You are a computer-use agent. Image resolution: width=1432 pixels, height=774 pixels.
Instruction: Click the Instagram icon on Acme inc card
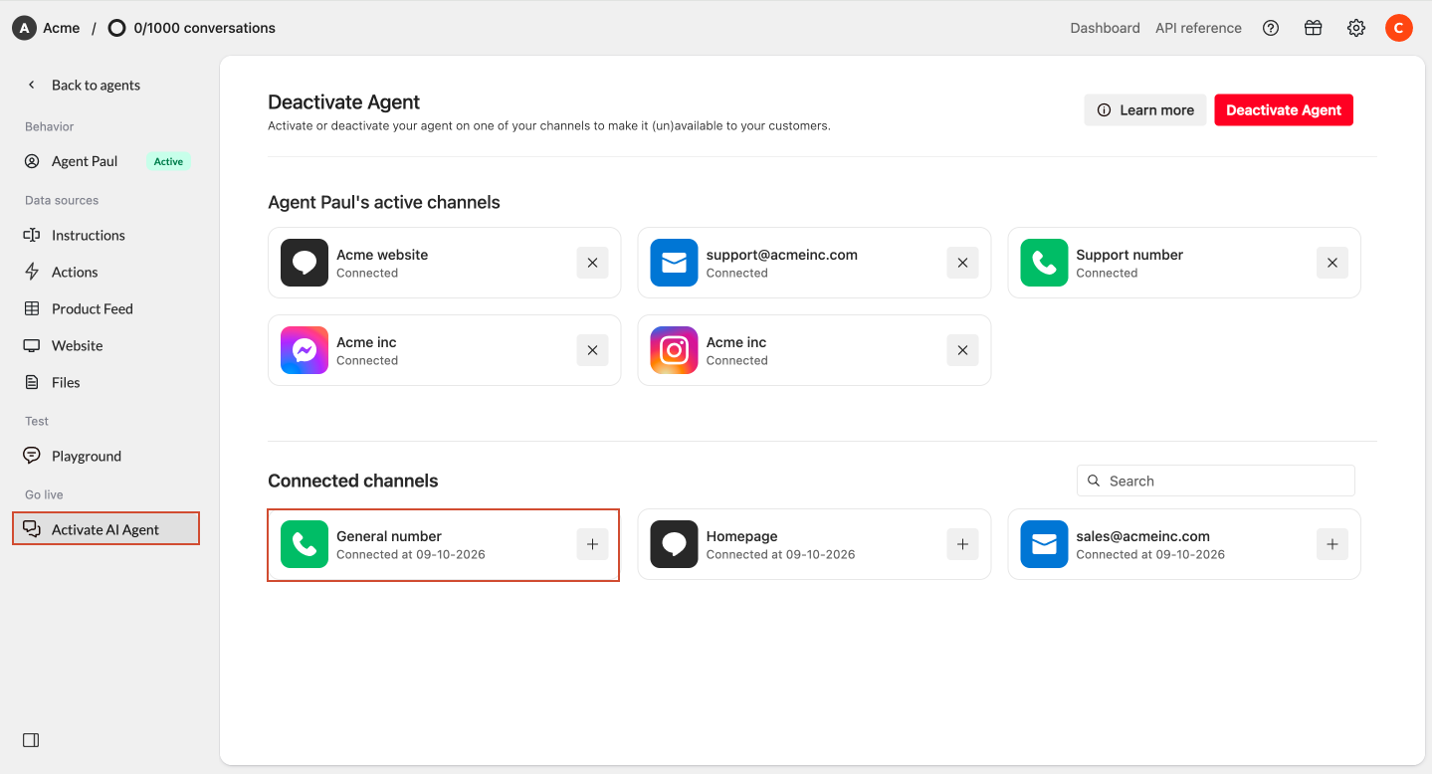[675, 350]
